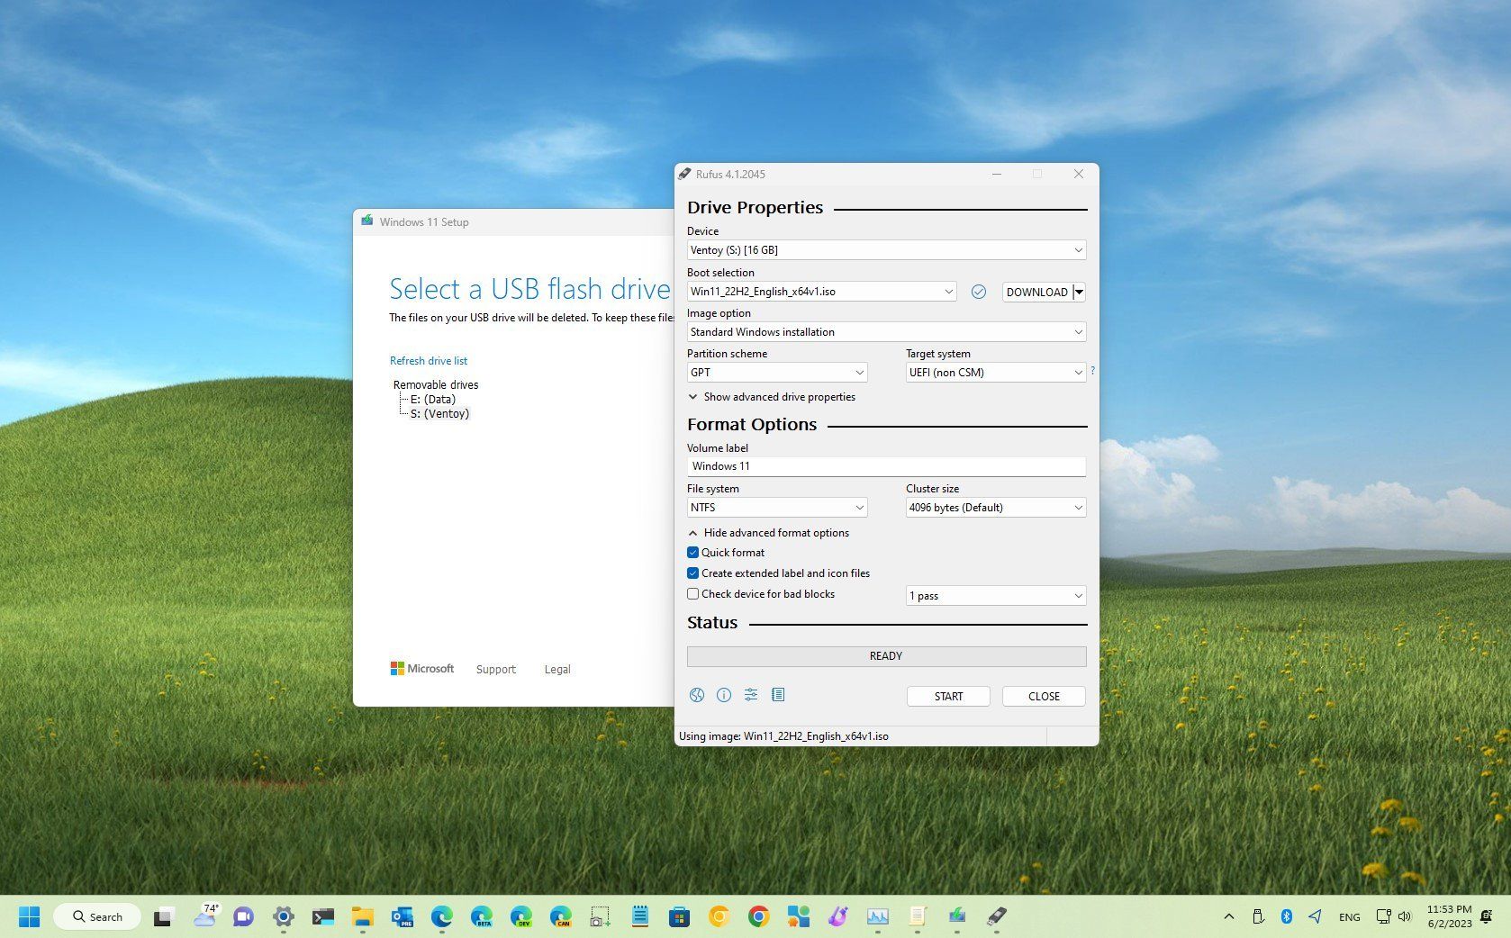
Task: Open Settings gear in taskbar
Action: [284, 917]
